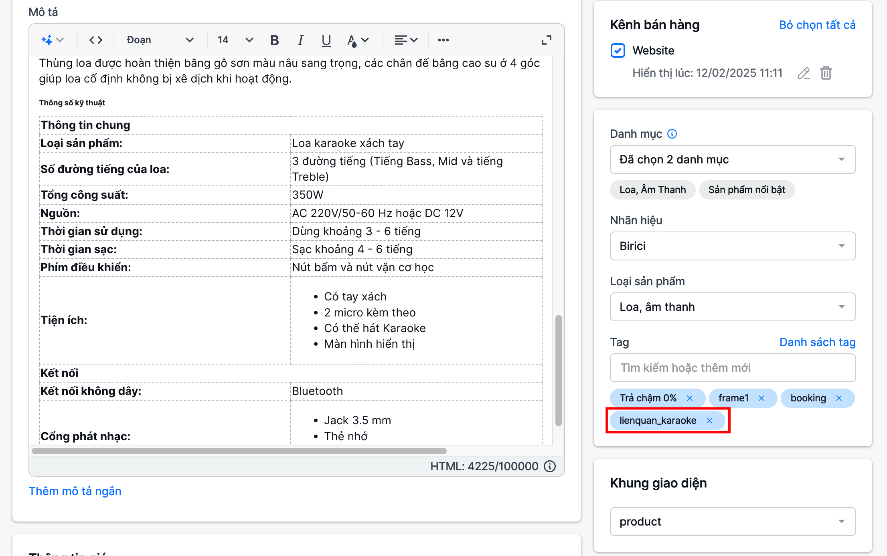Click the Bỏ chọn tất cả link
The width and height of the screenshot is (887, 556).
817,25
